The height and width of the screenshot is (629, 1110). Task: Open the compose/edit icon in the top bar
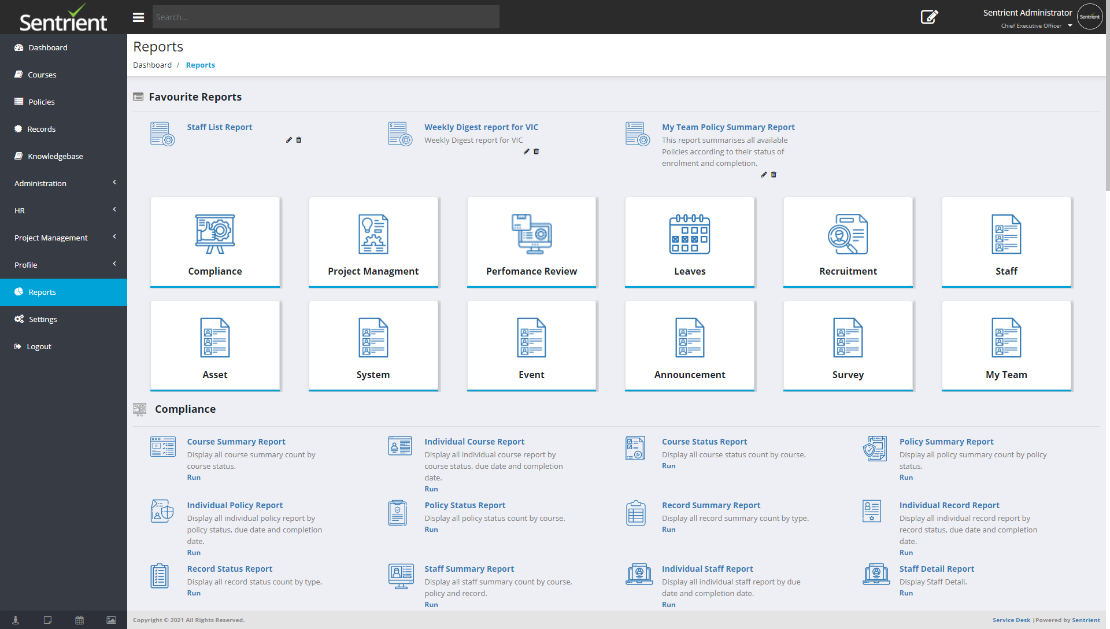point(929,17)
